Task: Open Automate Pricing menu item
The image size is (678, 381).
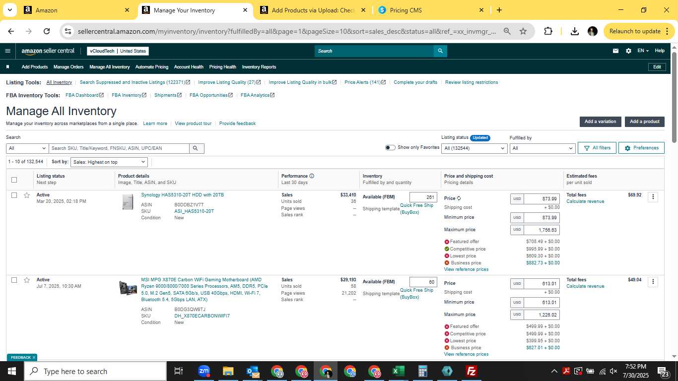Action: pos(152,67)
